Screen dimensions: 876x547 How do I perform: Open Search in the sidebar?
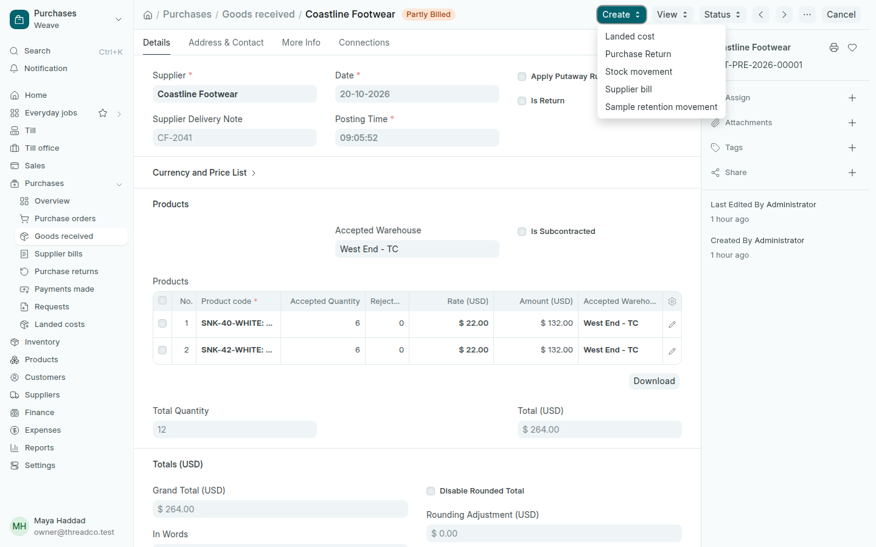(x=67, y=51)
